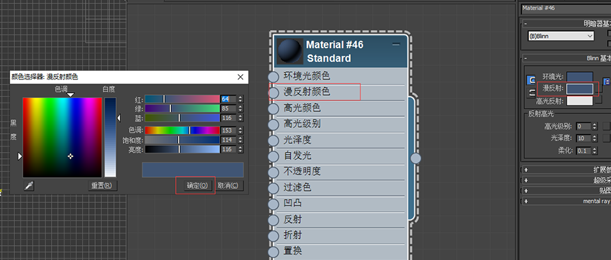Expand the 贴图 rollout
This screenshot has height=260, width=611.
[525, 191]
